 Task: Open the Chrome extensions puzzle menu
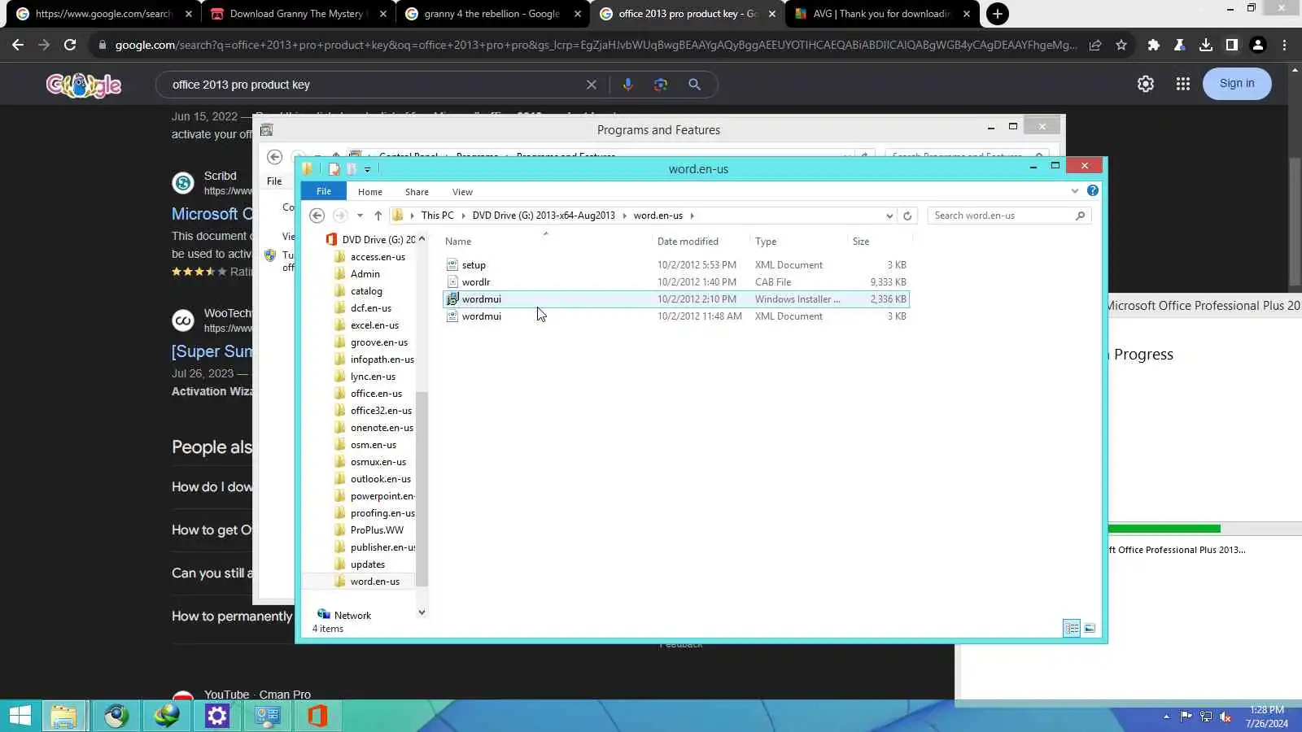click(1153, 46)
